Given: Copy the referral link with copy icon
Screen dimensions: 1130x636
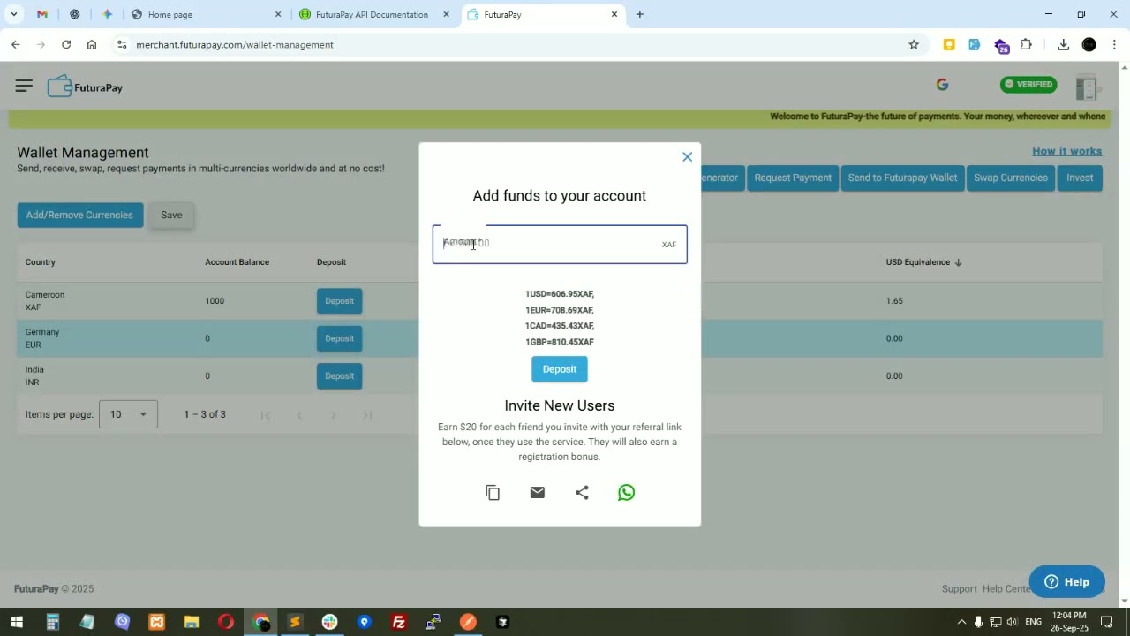Looking at the screenshot, I should tap(493, 493).
